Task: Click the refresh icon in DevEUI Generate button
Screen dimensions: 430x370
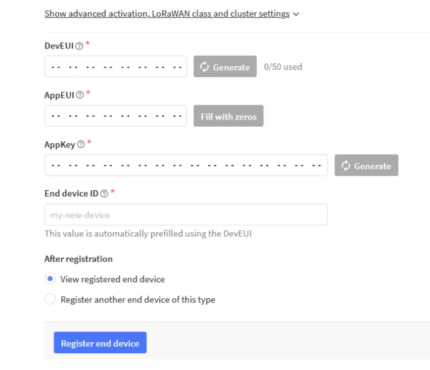Action: (205, 67)
